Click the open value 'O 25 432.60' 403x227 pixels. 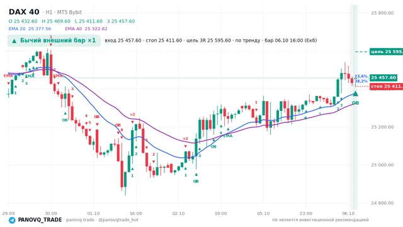(23, 21)
